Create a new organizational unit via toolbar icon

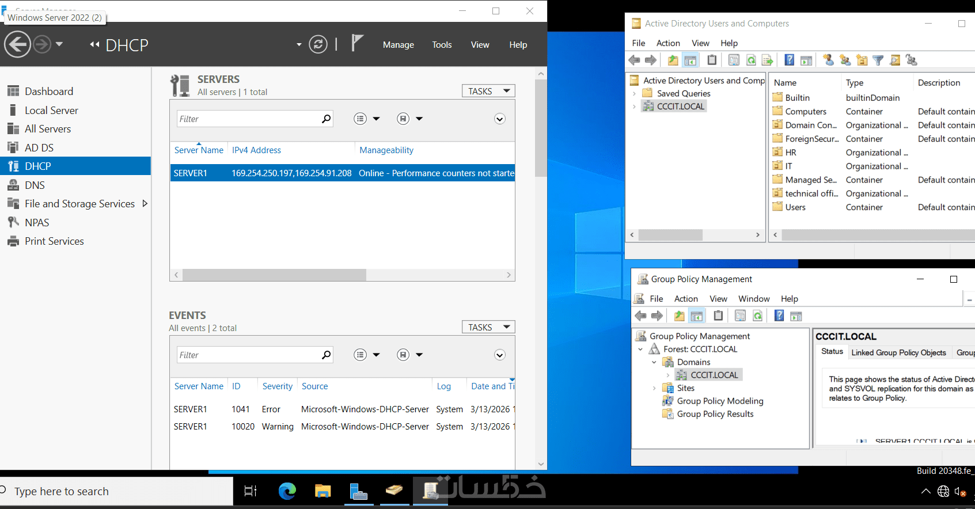[862, 60]
